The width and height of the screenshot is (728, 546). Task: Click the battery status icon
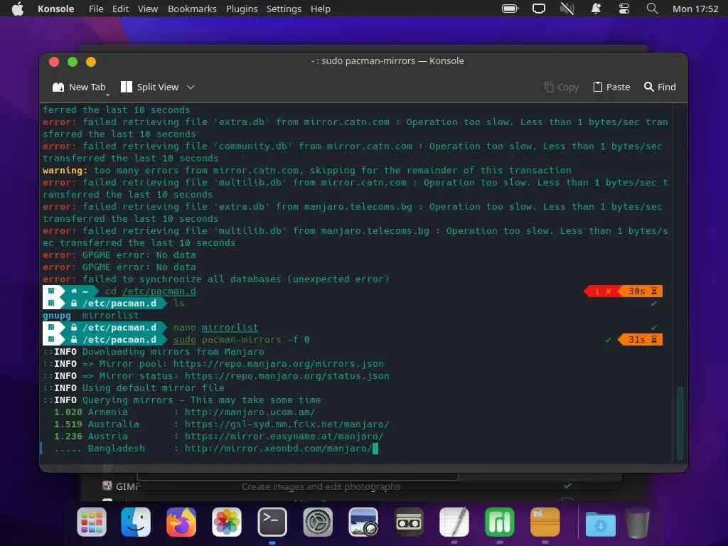(x=510, y=9)
